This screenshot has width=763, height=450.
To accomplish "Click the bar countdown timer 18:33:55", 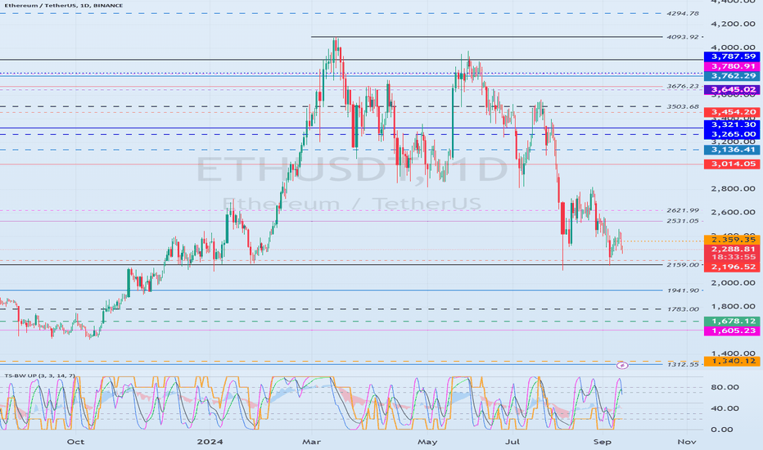I will tap(732, 258).
